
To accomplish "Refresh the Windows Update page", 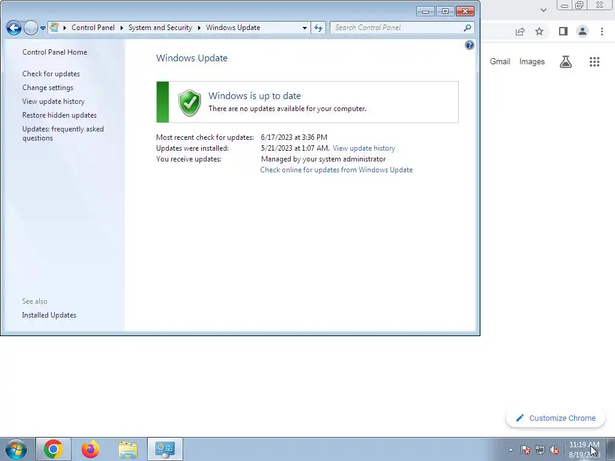I will coord(318,28).
